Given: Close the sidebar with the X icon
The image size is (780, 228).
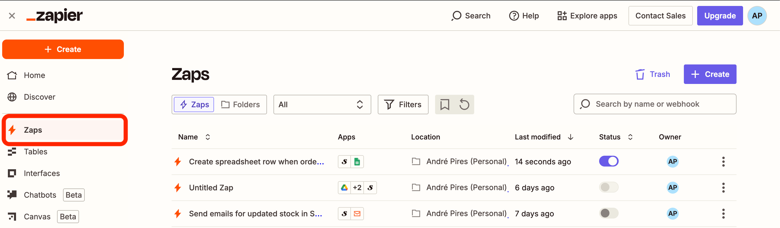Looking at the screenshot, I should pos(12,16).
